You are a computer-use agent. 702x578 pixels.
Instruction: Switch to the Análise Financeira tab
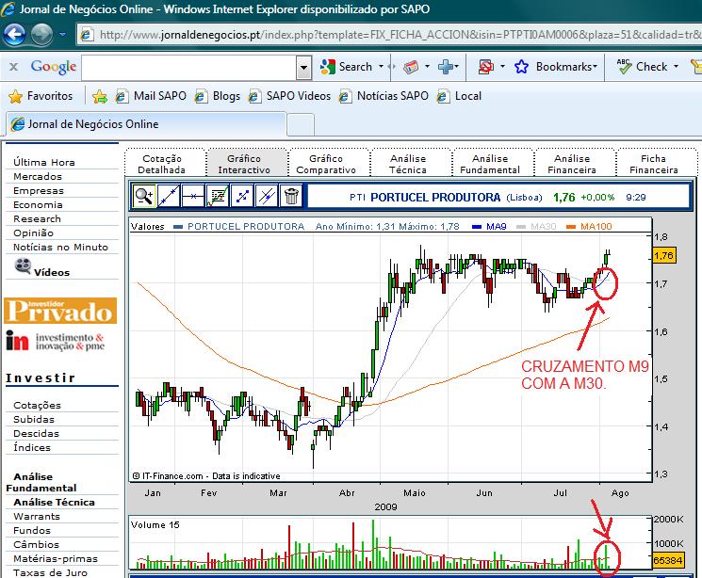pos(572,164)
